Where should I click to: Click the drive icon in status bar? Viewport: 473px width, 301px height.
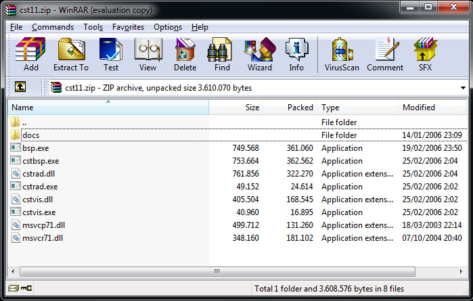click(x=13, y=288)
